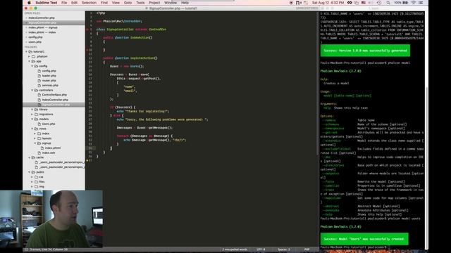451x253 pixels.
Task: Click the Time Machine menu bar icon
Action: (379, 3)
